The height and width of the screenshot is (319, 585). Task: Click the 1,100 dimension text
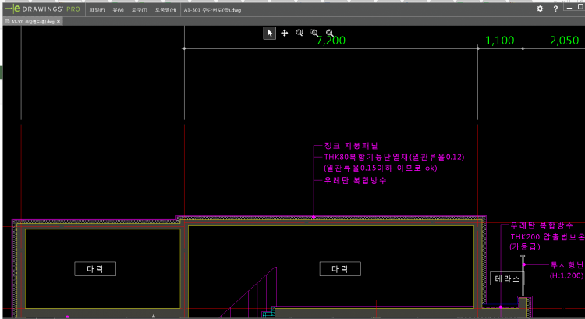[x=500, y=41]
